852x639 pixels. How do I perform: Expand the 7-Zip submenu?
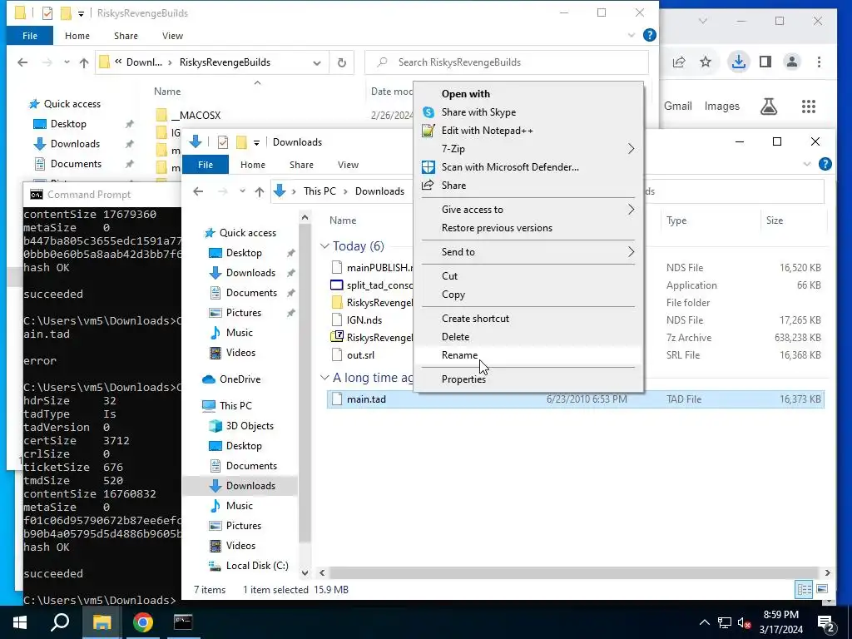pyautogui.click(x=528, y=149)
